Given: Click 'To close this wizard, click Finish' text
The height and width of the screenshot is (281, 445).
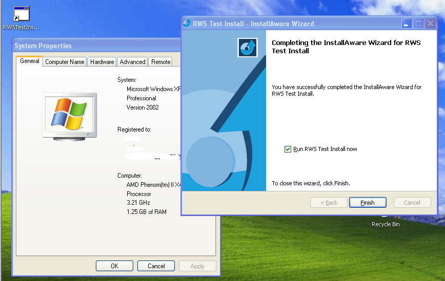Looking at the screenshot, I should (311, 183).
